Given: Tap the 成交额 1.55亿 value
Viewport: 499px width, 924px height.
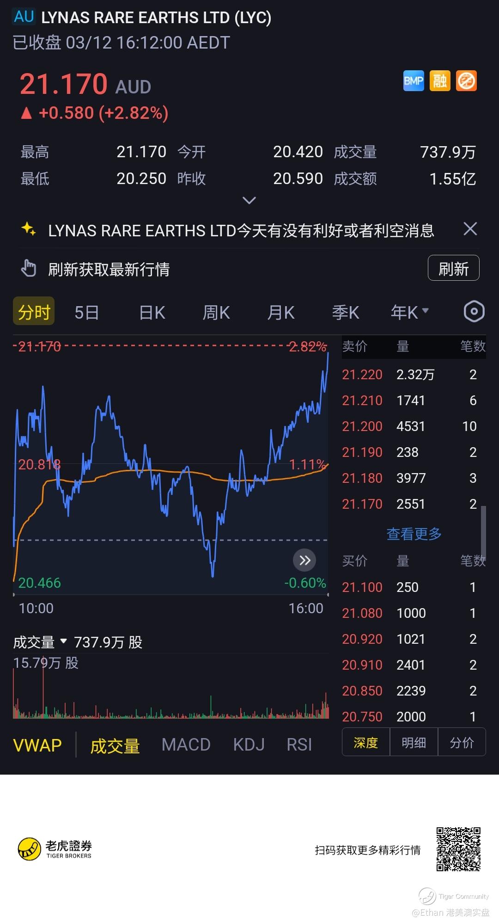Looking at the screenshot, I should coord(453,179).
